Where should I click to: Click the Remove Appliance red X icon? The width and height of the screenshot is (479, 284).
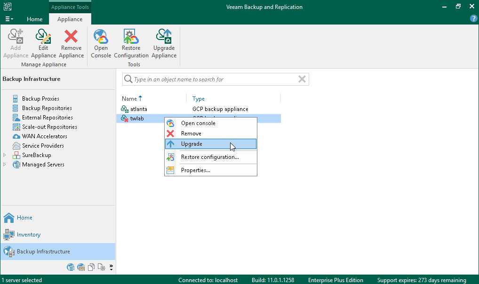[x=71, y=36]
